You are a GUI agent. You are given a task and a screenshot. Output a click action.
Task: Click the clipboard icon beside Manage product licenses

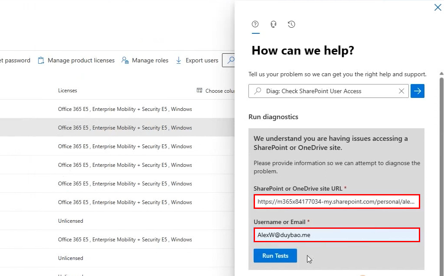click(41, 60)
